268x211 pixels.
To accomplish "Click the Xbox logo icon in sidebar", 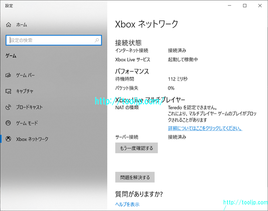I will point(8,139).
